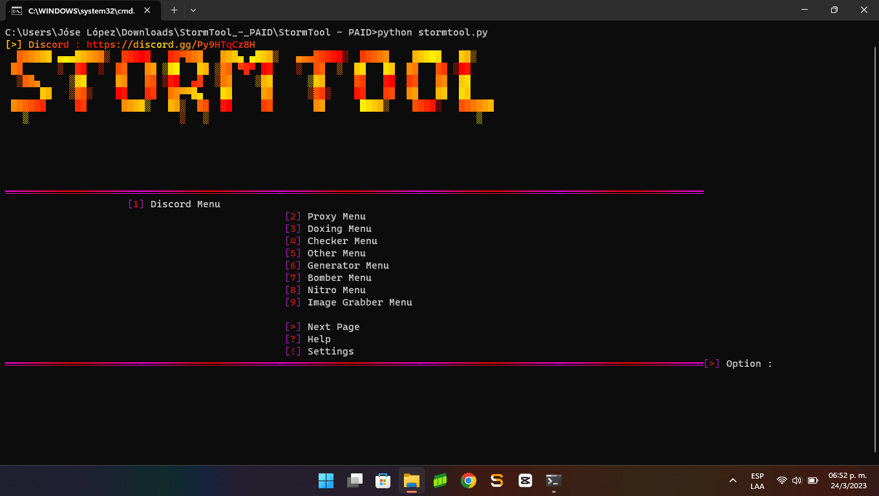The image size is (879, 496).
Task: Close the terminal window
Action: point(864,10)
